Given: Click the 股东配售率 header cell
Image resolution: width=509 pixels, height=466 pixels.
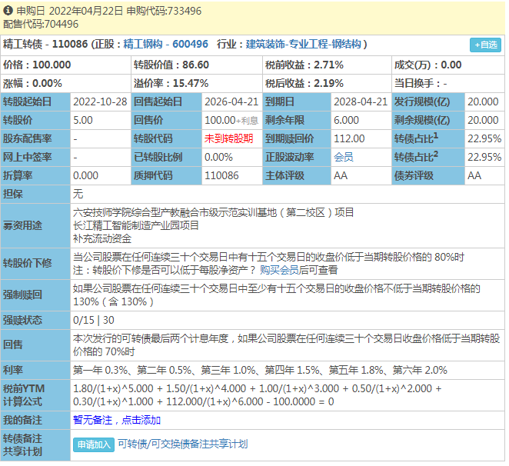Looking at the screenshot, I should [x=35, y=138].
